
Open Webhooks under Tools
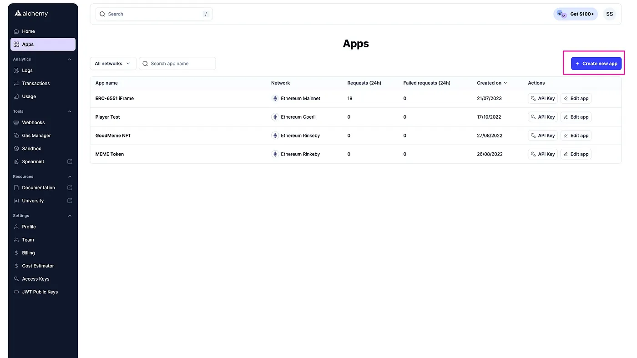point(43,123)
